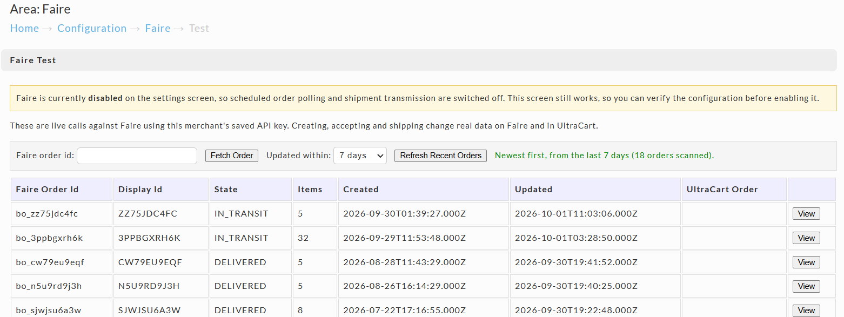The image size is (844, 317).
Task: Select Display Id column header
Action: (160, 190)
